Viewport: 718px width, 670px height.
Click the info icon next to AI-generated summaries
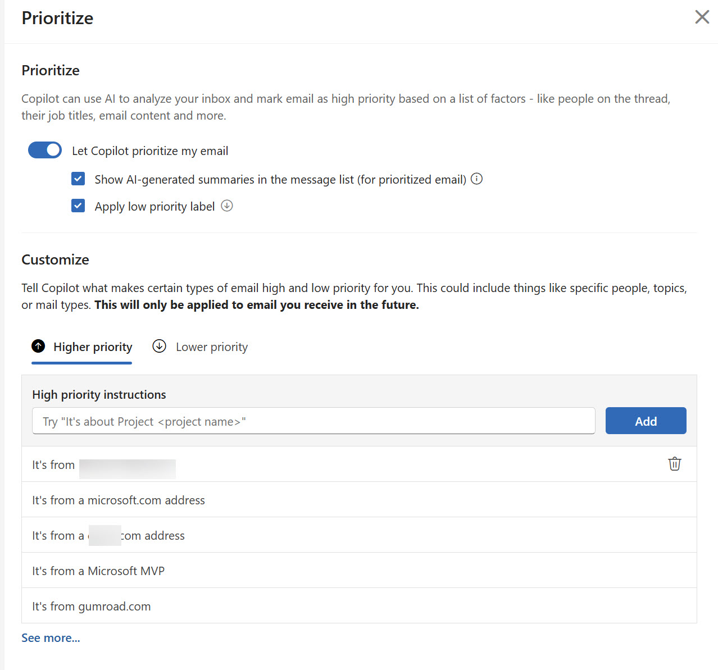tap(476, 179)
